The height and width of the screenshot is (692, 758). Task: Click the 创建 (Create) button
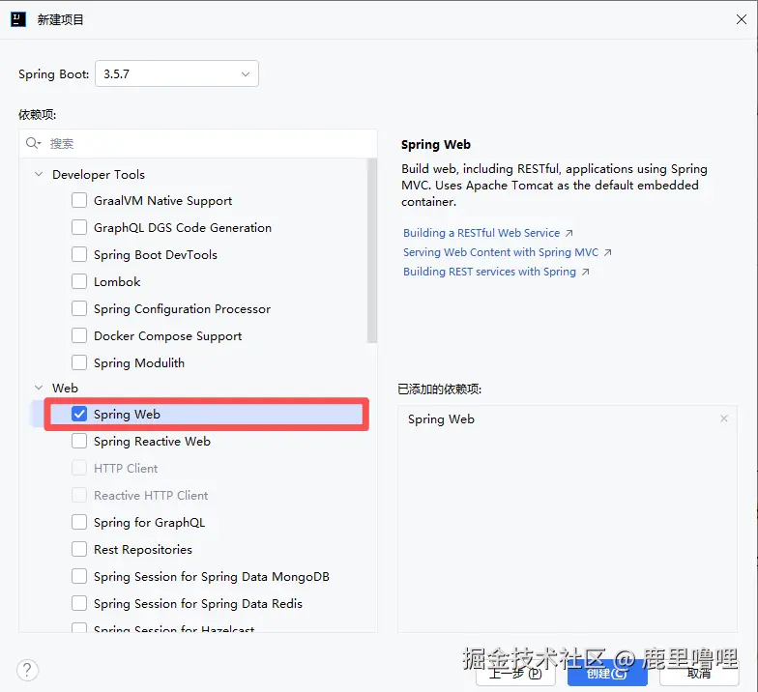pyautogui.click(x=607, y=673)
